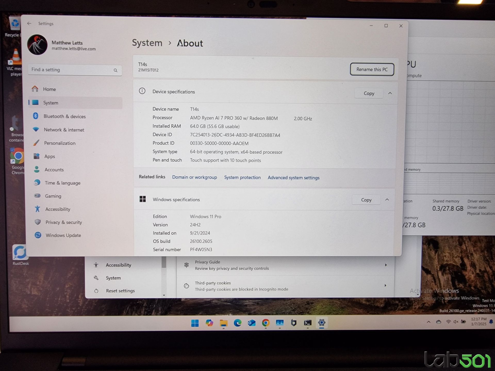Viewport: 495px width, 371px height.
Task: Open the Home settings page
Action: [75, 89]
